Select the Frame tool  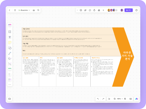click(x=10, y=32)
